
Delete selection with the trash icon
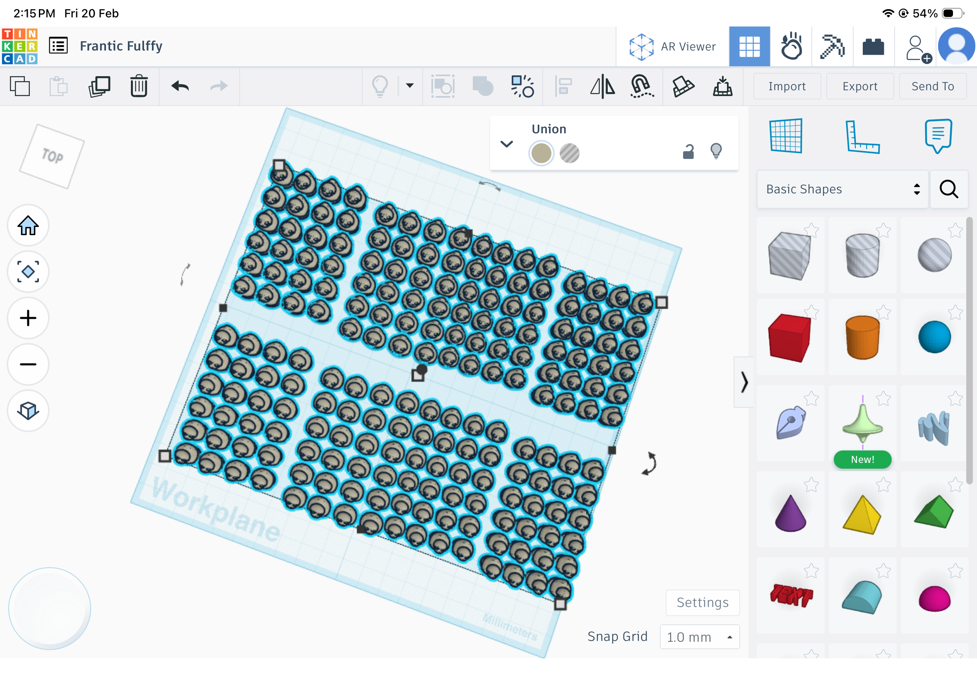[139, 87]
